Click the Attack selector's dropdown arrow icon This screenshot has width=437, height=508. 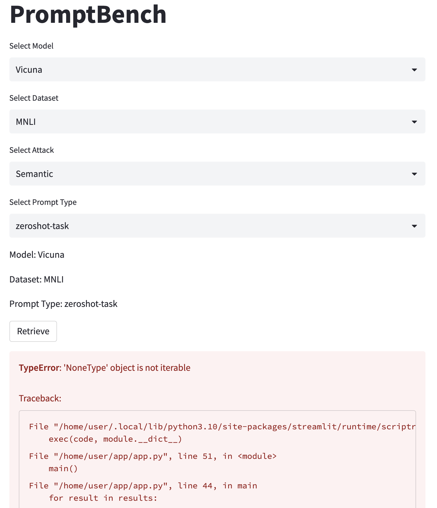pos(414,174)
